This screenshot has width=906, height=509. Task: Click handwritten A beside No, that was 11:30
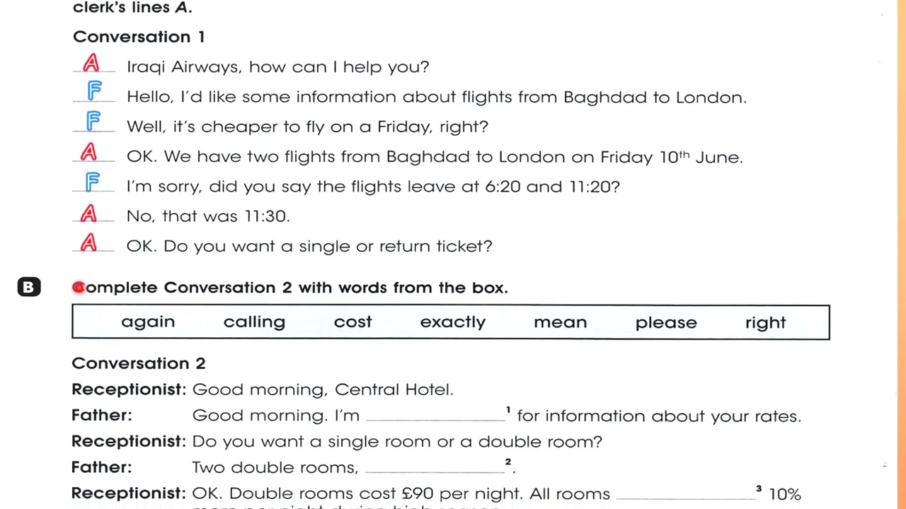click(89, 213)
